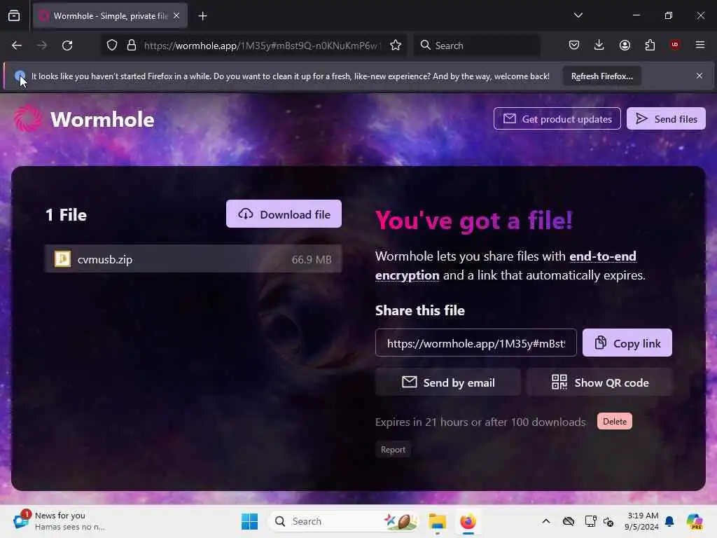The height and width of the screenshot is (538, 717).
Task: Open the Firefox downloads panel
Action: click(599, 45)
